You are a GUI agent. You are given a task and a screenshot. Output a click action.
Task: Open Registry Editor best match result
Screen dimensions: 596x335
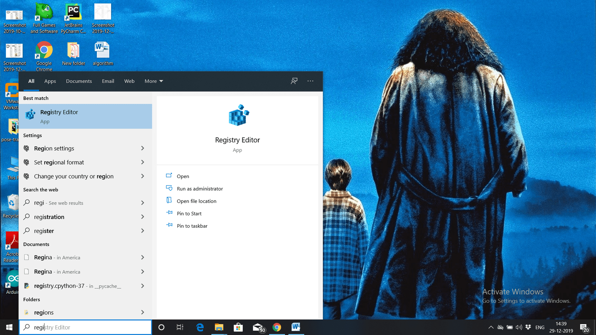(x=85, y=116)
